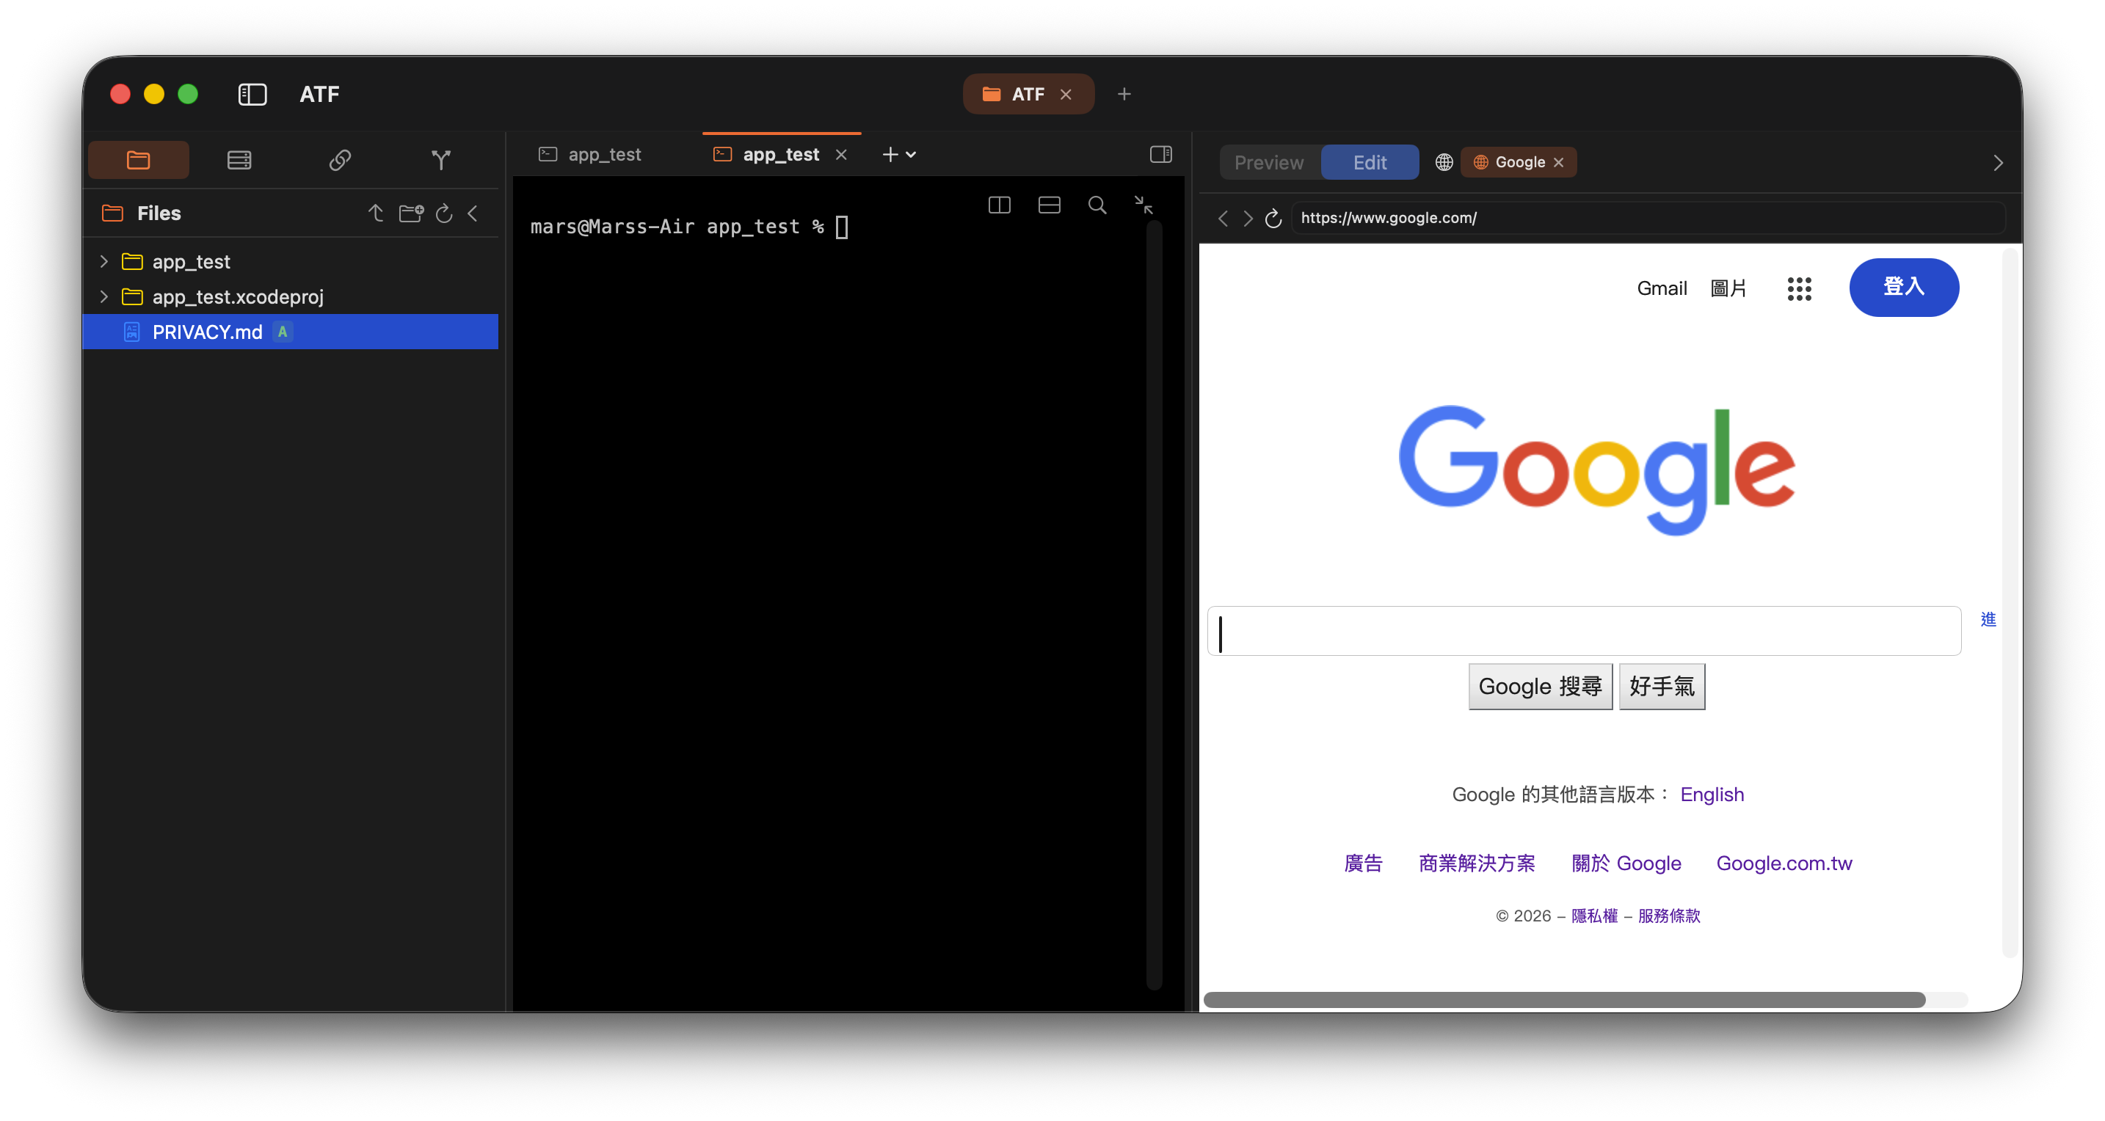The height and width of the screenshot is (1121, 2105).
Task: Select the PRIVACY.md file
Action: coord(290,332)
